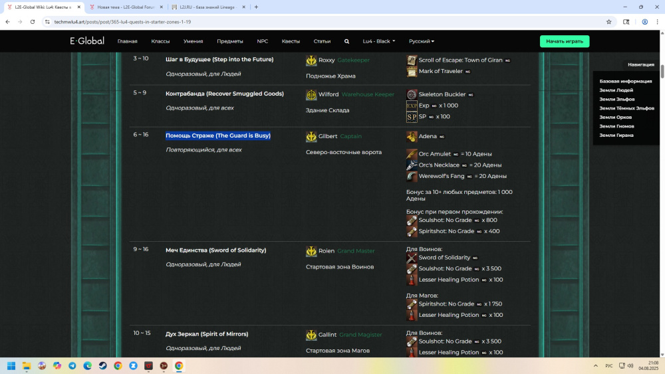Click the site search magnifier icon
This screenshot has height=374, width=665.
click(346, 41)
